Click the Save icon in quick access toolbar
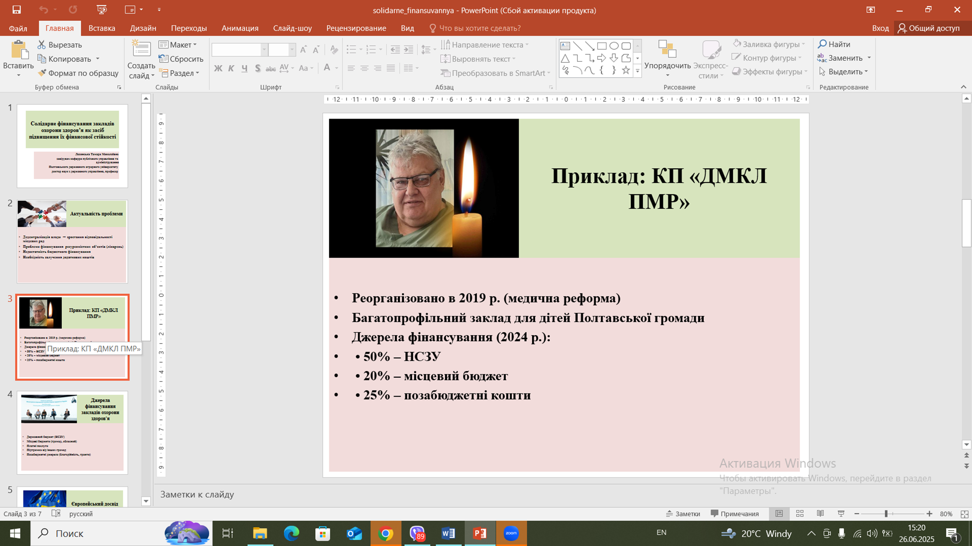Viewport: 972px width, 546px height. (x=16, y=10)
